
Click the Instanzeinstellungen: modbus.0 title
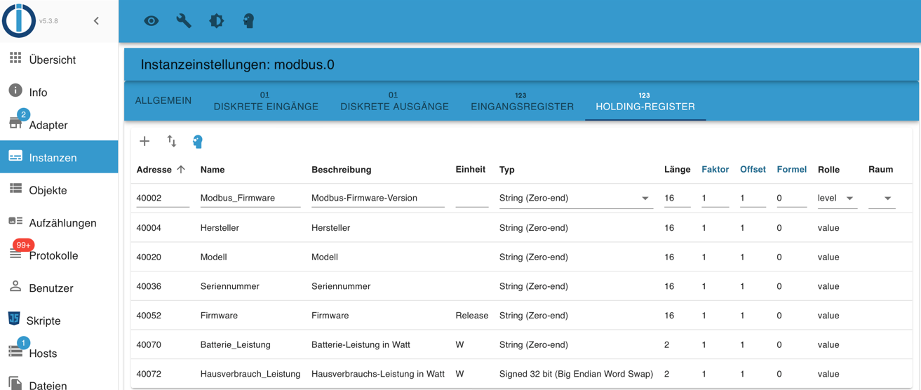pyautogui.click(x=237, y=65)
